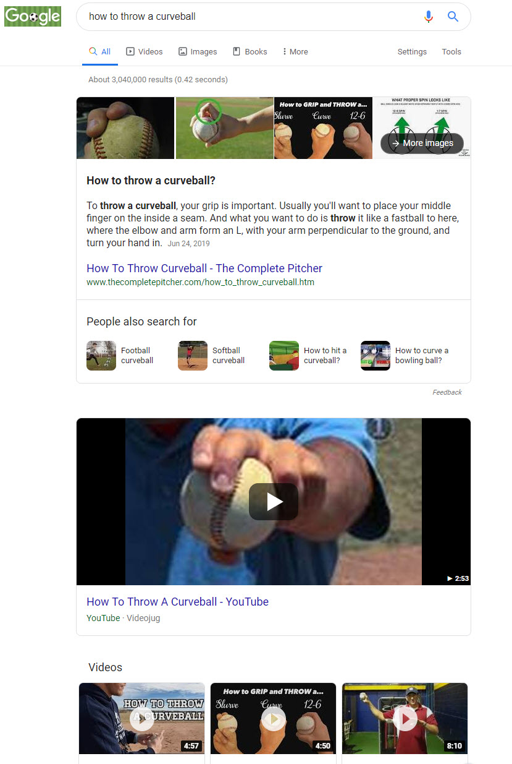Start voice search with microphone icon

(429, 17)
